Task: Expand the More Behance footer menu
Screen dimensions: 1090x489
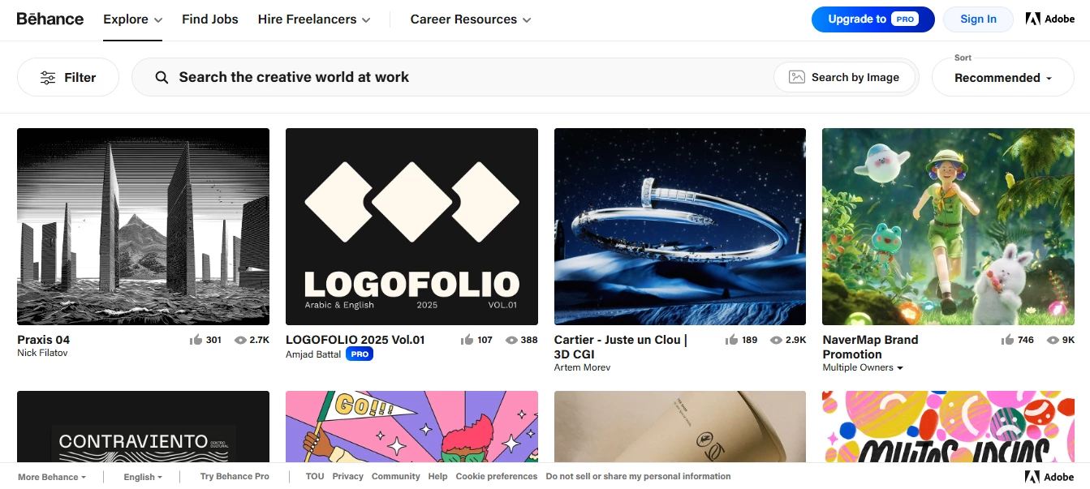Action: coord(52,477)
